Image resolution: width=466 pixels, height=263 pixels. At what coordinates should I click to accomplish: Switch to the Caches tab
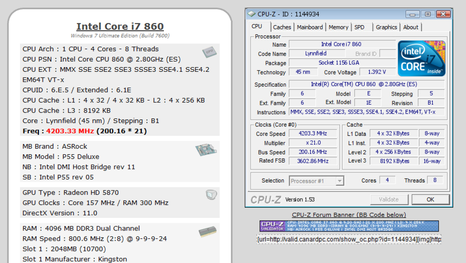[282, 27]
